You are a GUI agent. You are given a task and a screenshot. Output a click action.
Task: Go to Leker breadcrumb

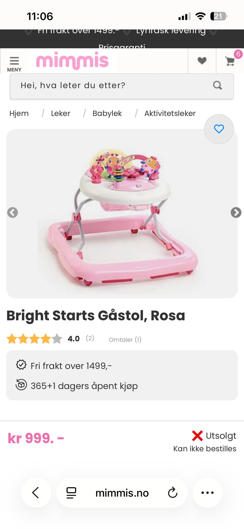pos(60,114)
